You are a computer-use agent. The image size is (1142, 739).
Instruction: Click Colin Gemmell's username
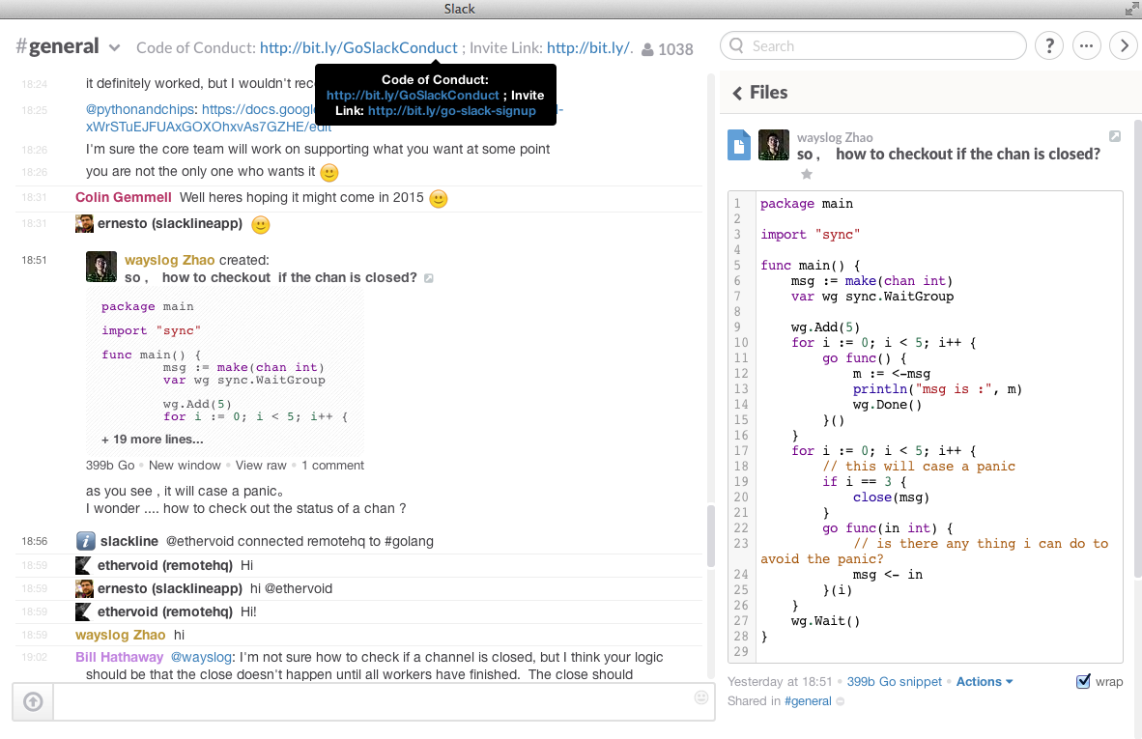[124, 197]
